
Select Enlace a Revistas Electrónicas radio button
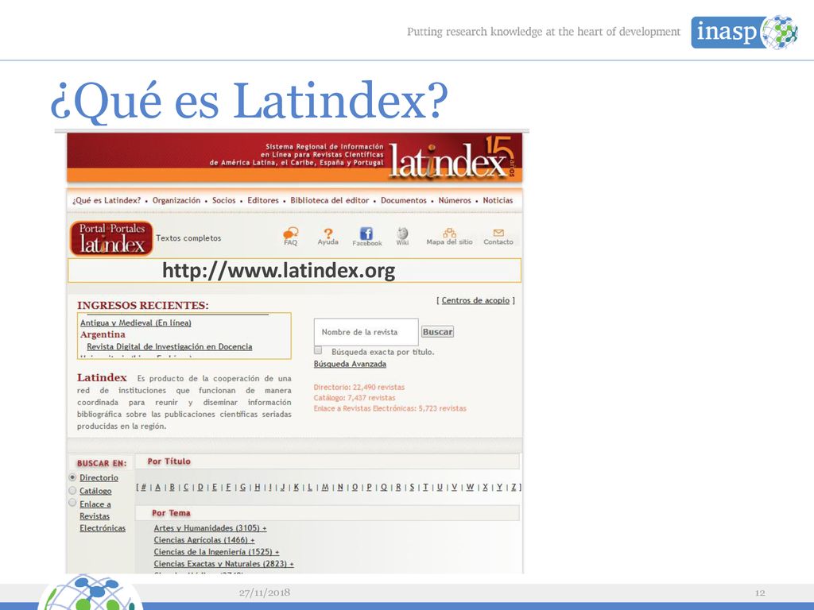pos(72,503)
